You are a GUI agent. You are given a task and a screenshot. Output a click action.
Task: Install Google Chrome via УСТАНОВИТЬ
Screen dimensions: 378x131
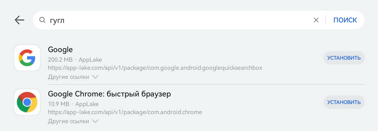click(344, 102)
